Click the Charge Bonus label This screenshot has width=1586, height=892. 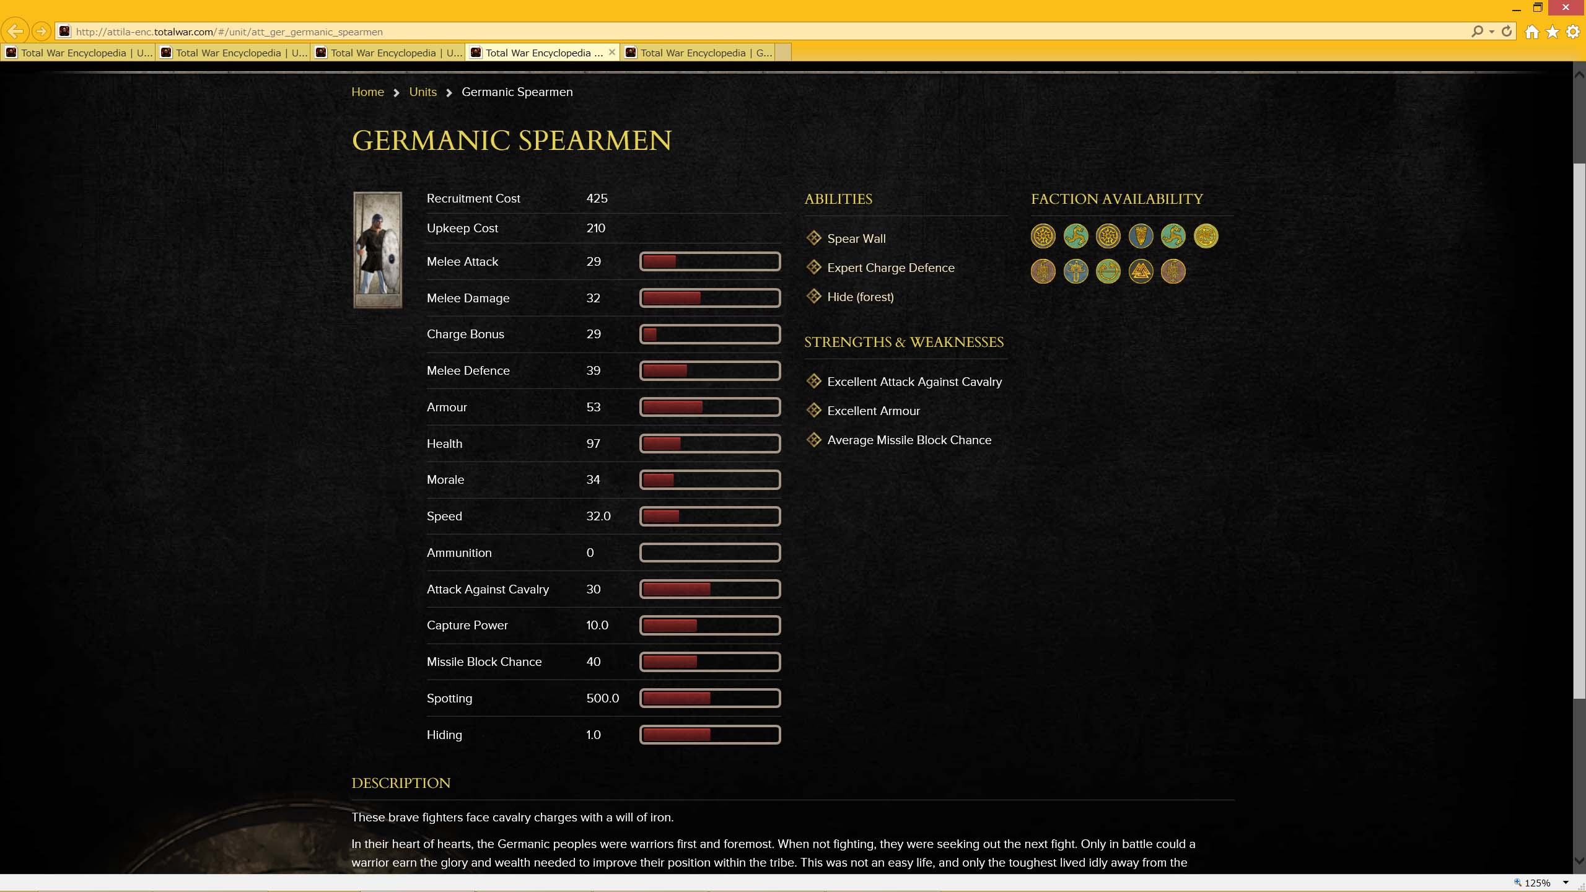(465, 334)
